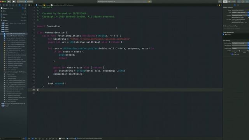
Task: Click Continue program execution in debug bar
Action: point(36,138)
